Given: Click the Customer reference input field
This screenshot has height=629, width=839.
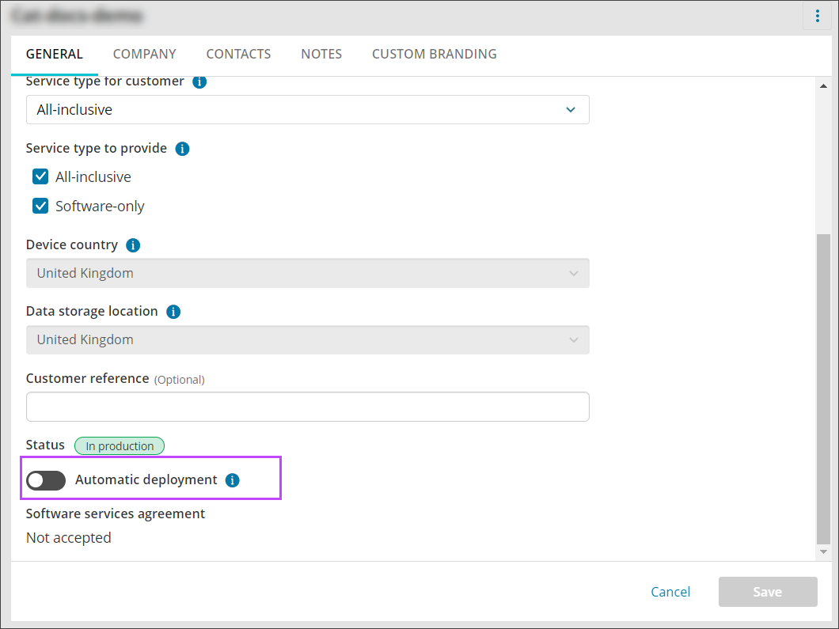Looking at the screenshot, I should (307, 407).
